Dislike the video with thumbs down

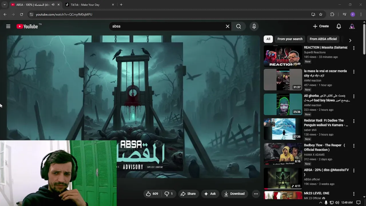pos(169,194)
